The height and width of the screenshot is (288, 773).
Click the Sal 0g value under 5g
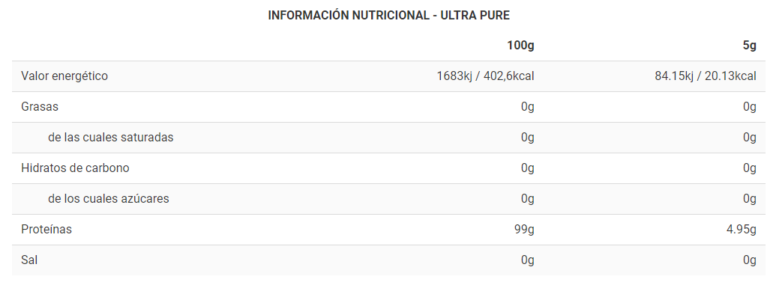[x=749, y=260]
